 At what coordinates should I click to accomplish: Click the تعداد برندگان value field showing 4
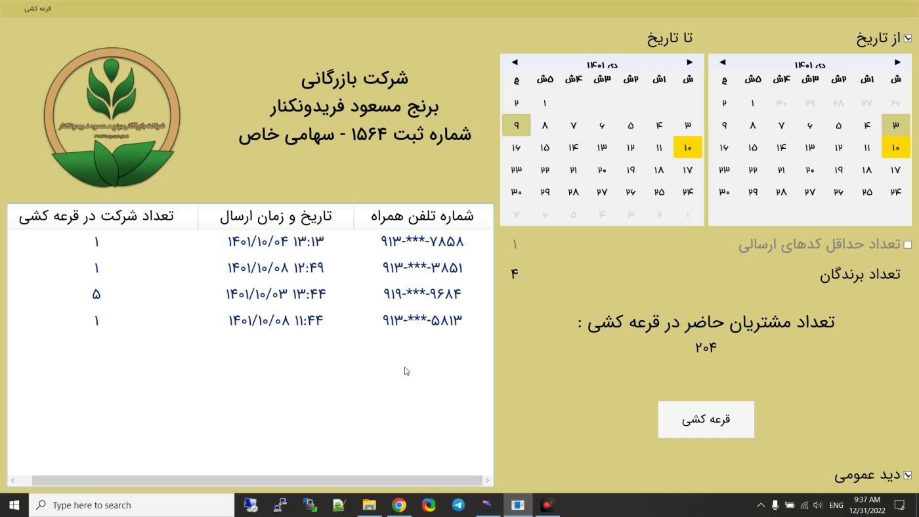[x=515, y=274]
